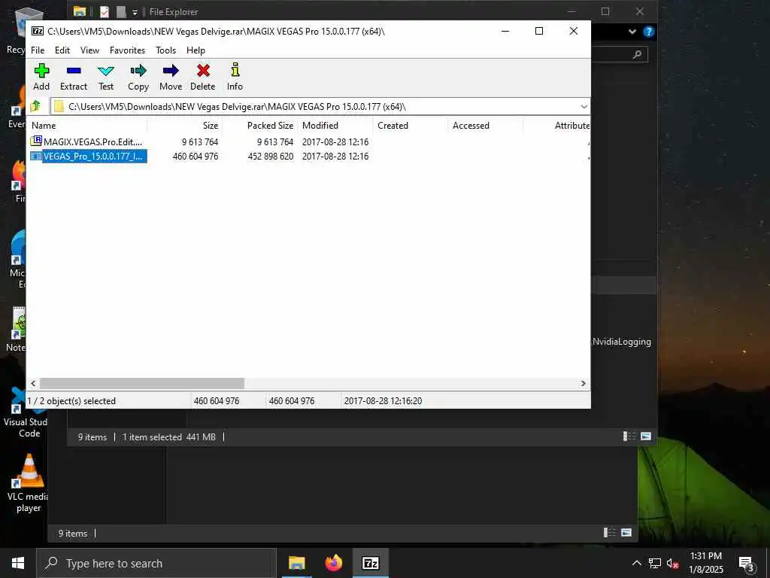Screen dimensions: 770x578
Task: Open the VLC media player desktop shortcut
Action: click(x=28, y=484)
